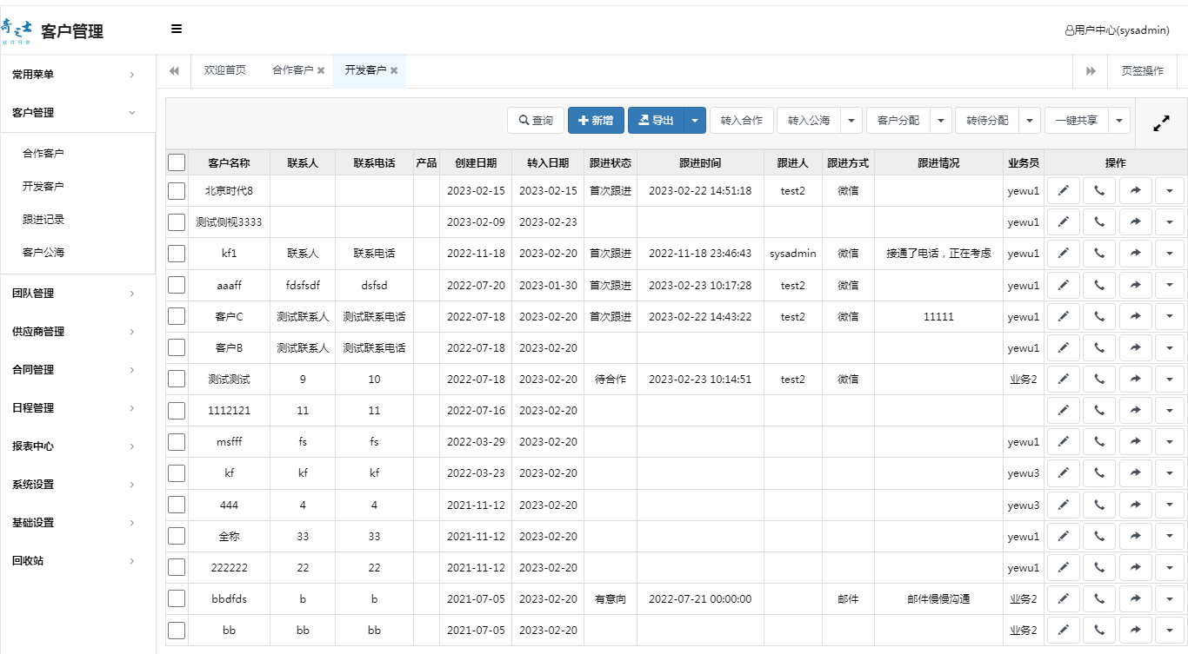
Task: Click the transfer arrow icon for 客户C
Action: (x=1134, y=315)
